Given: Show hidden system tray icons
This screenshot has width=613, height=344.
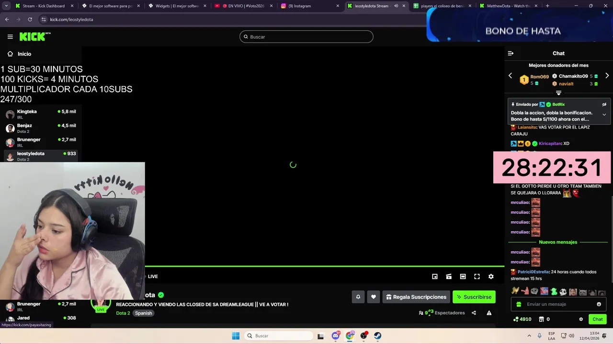Looking at the screenshot, I should tap(529, 336).
